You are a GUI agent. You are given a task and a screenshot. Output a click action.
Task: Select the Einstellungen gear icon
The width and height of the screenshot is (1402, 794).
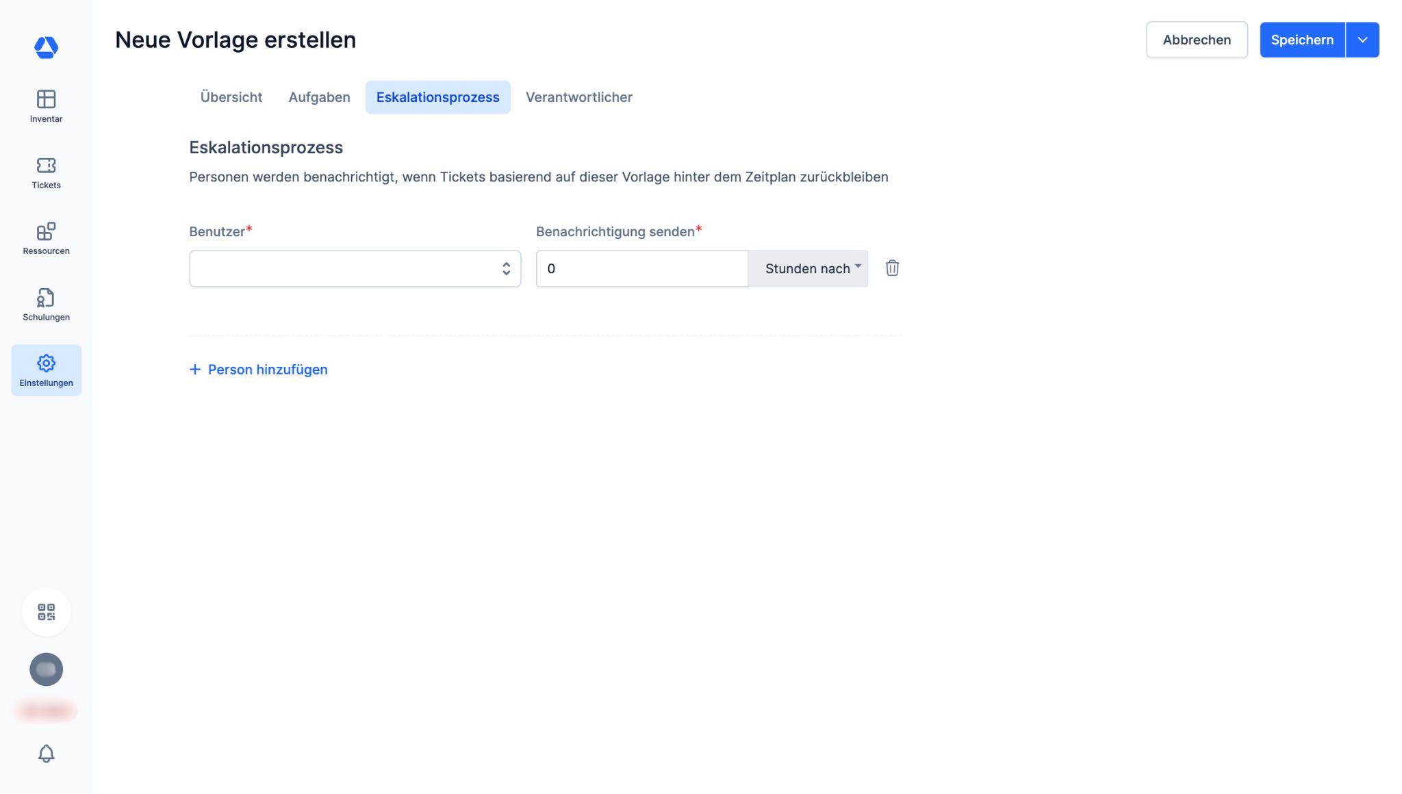pos(46,370)
